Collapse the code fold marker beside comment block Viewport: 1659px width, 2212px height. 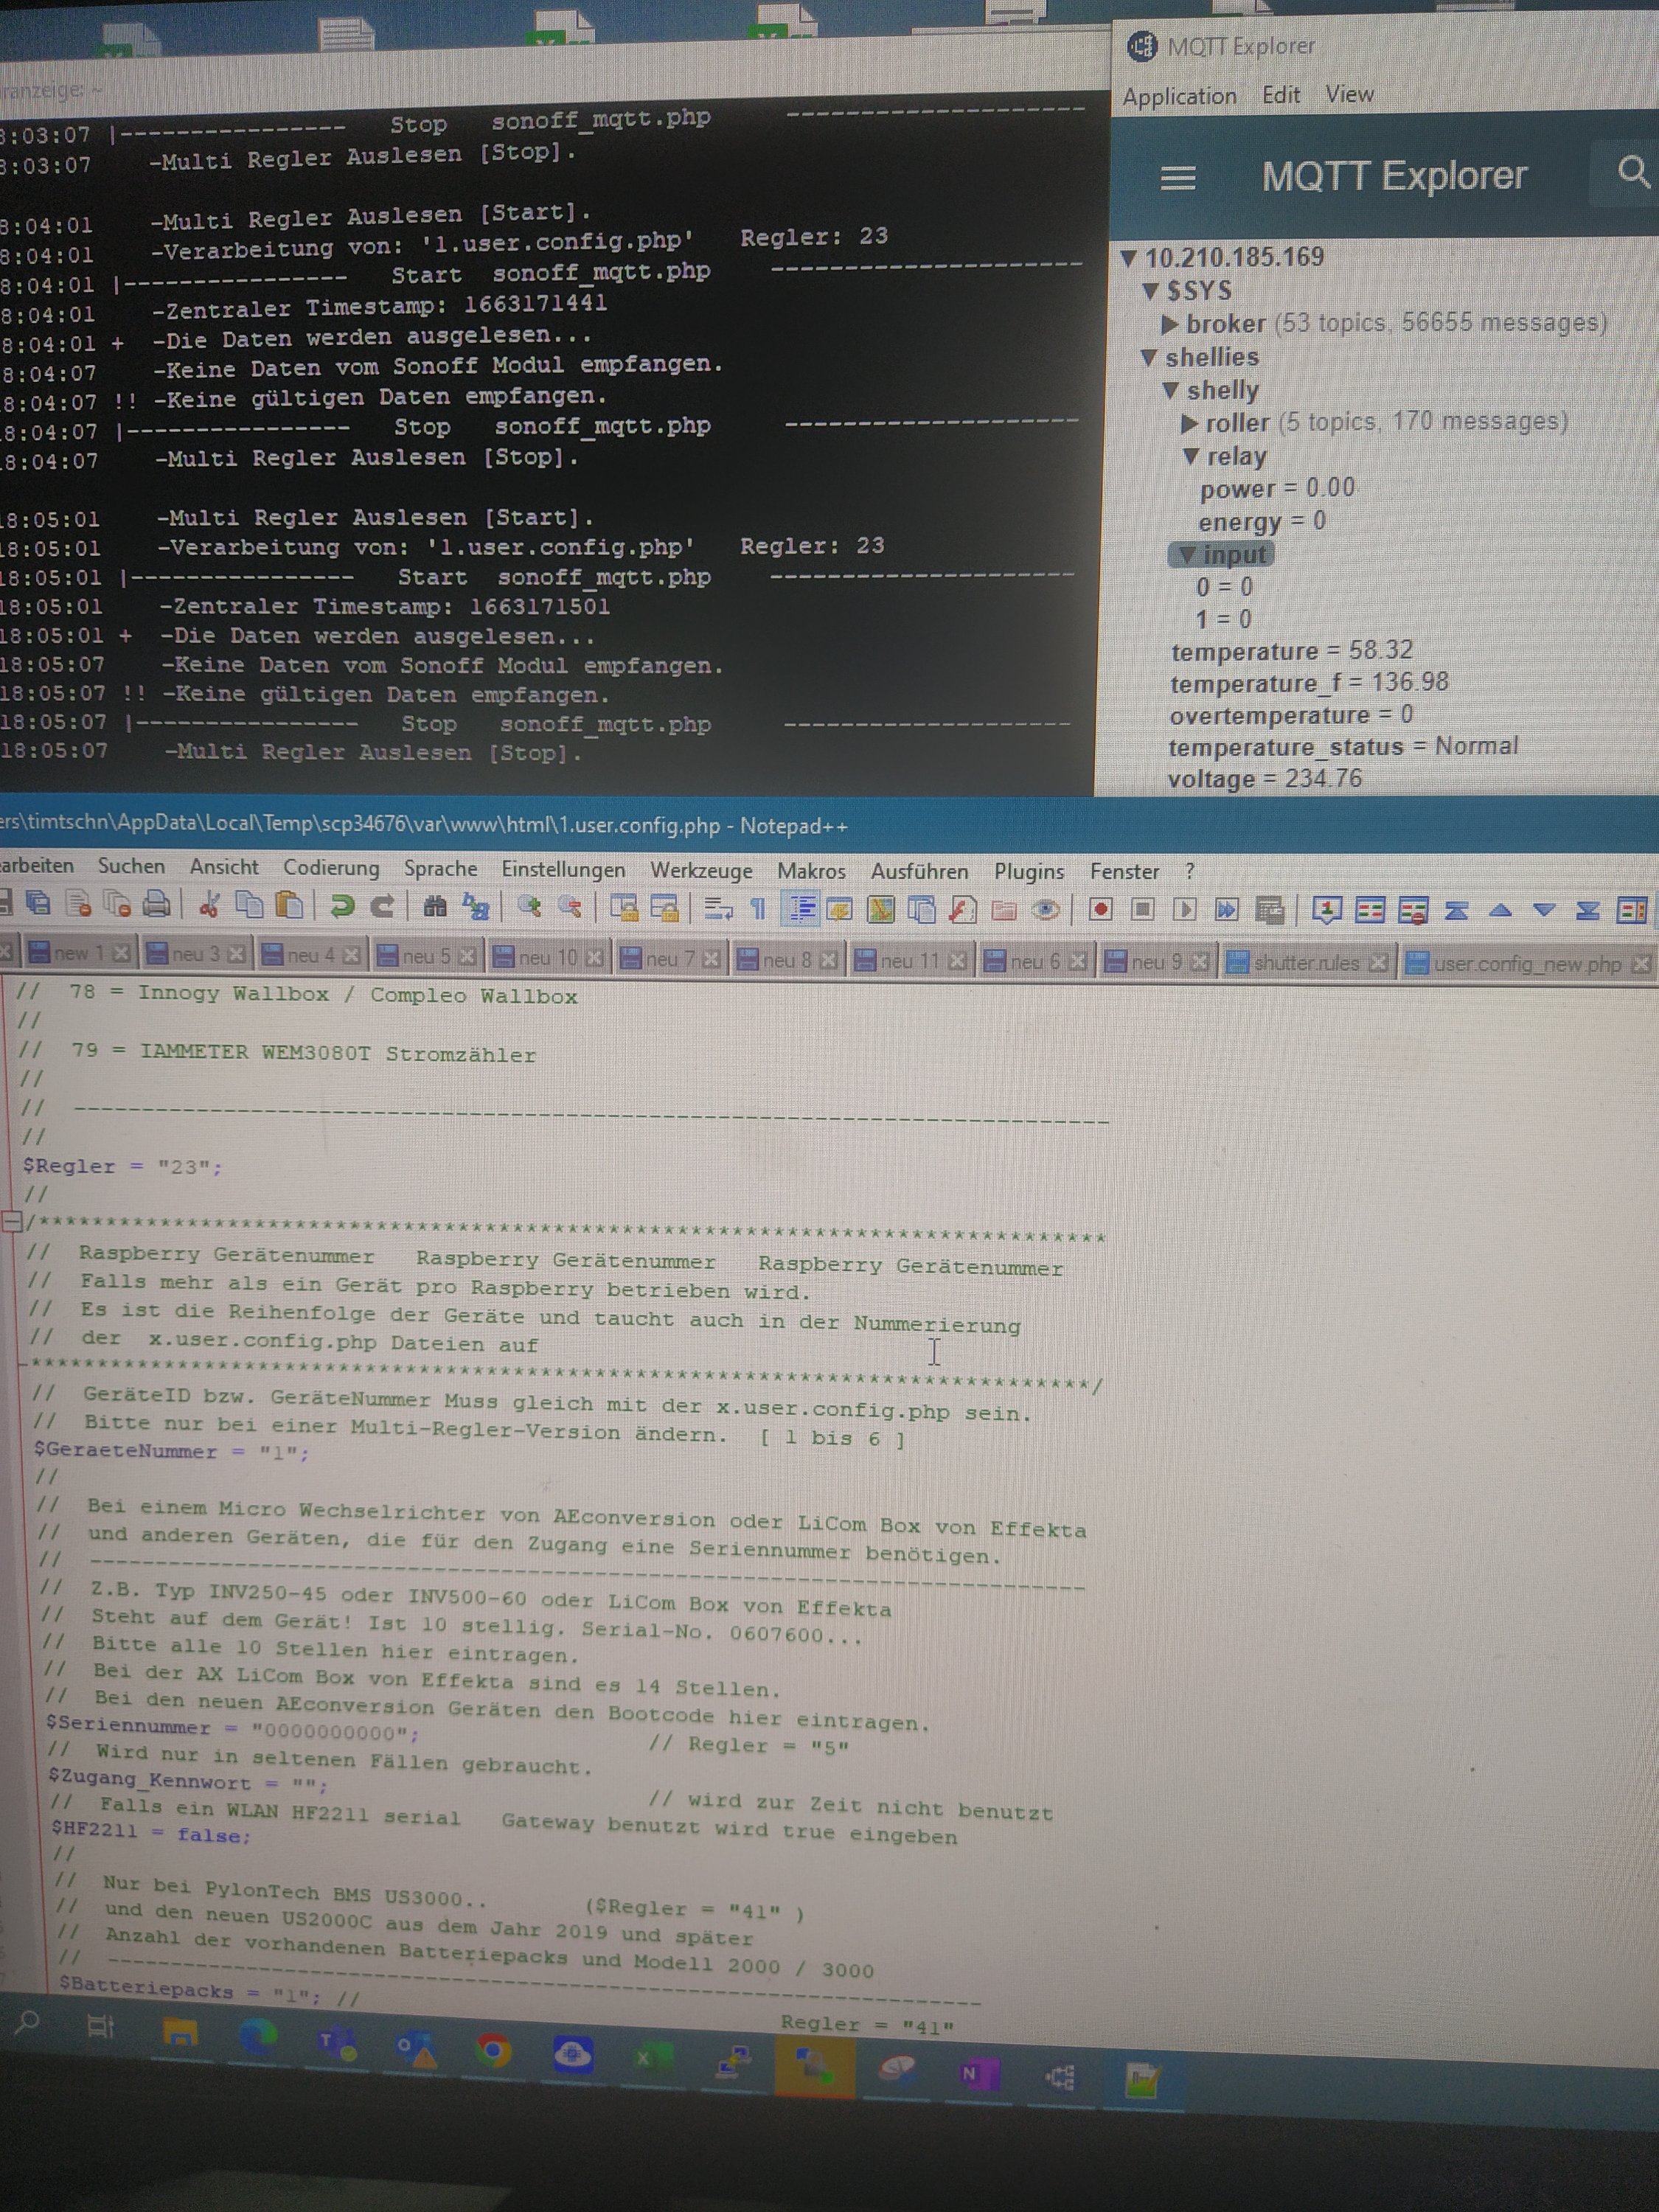12,1222
